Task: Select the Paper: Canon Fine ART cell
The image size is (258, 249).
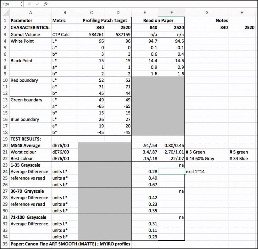Action: (x=70, y=244)
